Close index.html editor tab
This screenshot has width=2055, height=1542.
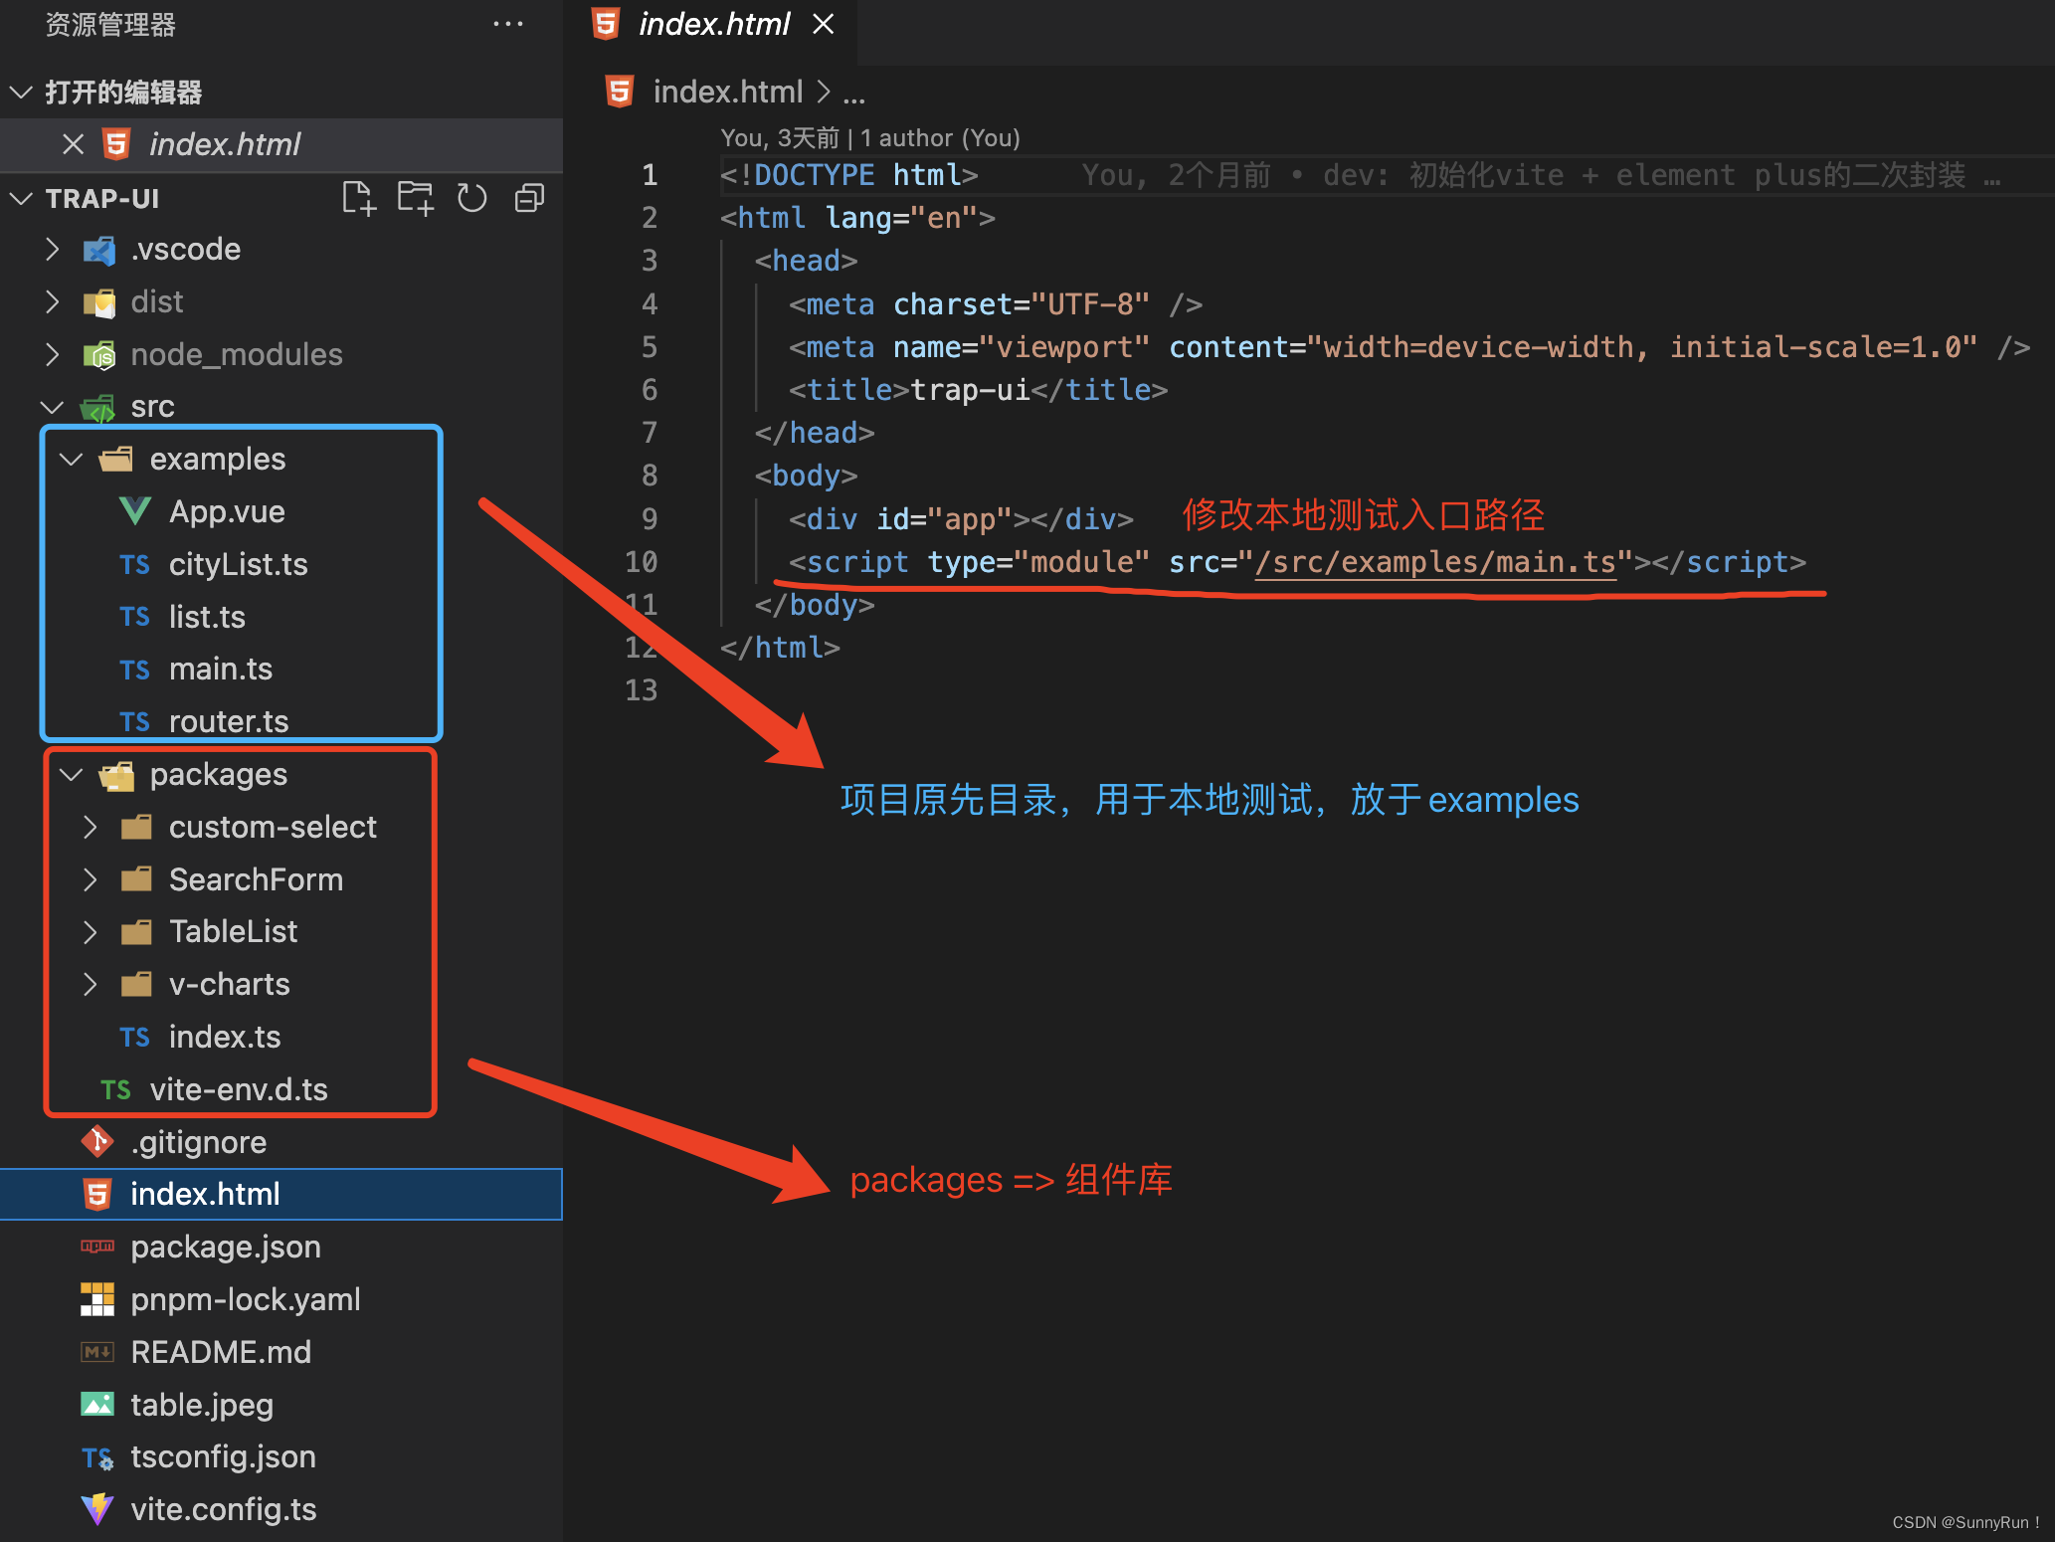coord(823,24)
